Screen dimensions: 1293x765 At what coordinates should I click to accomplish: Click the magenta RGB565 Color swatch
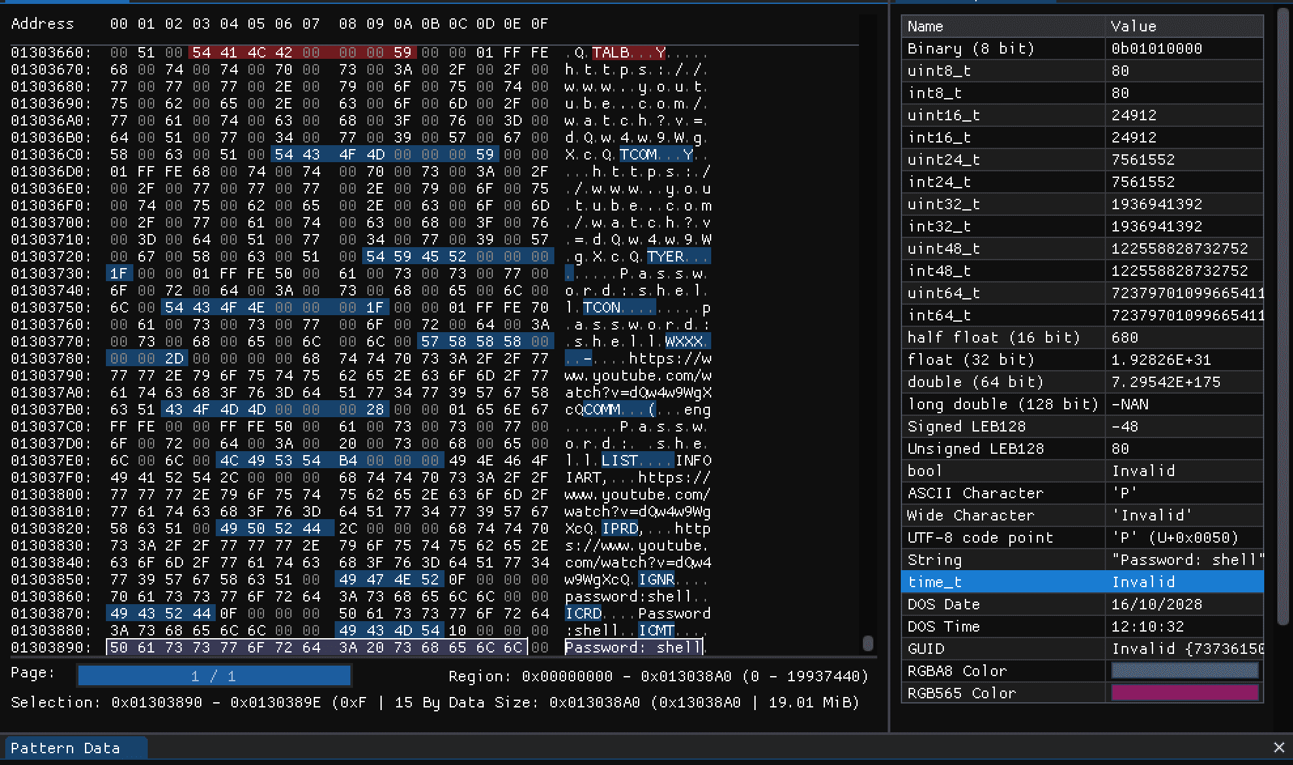coord(1184,693)
